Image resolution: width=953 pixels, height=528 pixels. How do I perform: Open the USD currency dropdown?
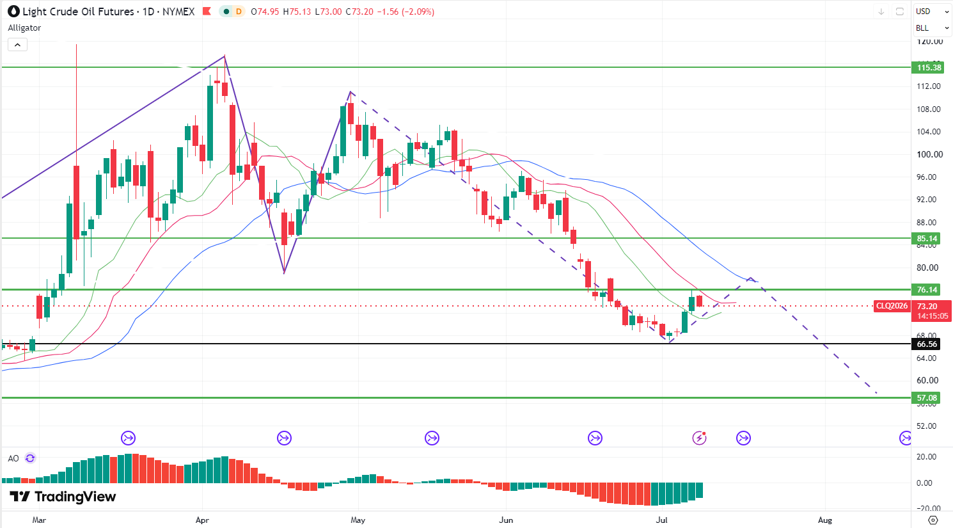[x=932, y=12]
